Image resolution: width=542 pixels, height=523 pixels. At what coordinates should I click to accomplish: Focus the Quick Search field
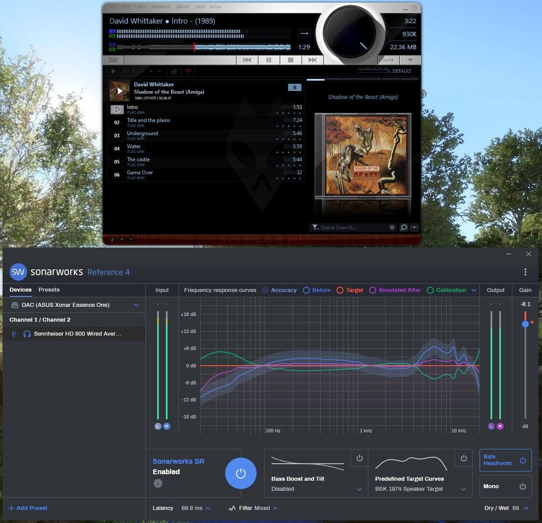(353, 228)
